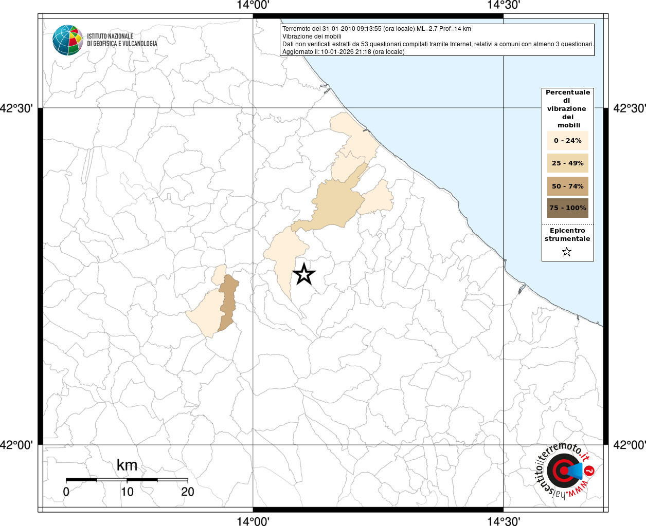Click the 'Percentuale di vibrazione dei mobili' legend title
This screenshot has height=526, width=646.
point(567,108)
